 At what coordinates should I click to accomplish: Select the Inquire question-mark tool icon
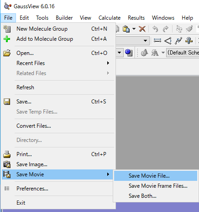tap(189, 41)
